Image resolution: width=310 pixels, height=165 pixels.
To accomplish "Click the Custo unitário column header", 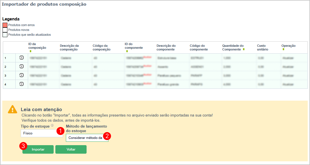I will pos(263,48).
